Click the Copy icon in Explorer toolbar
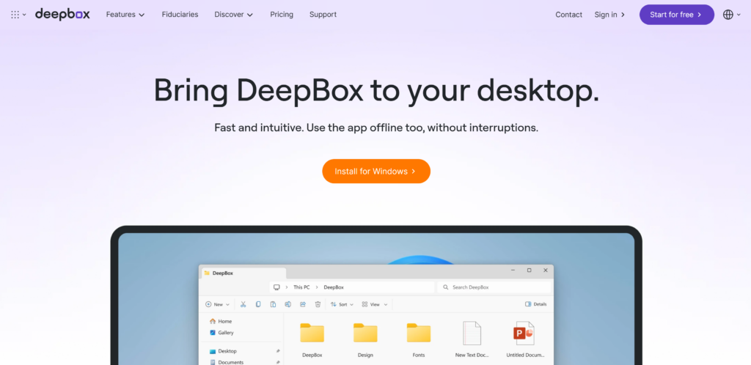The width and height of the screenshot is (751, 365). 258,304
